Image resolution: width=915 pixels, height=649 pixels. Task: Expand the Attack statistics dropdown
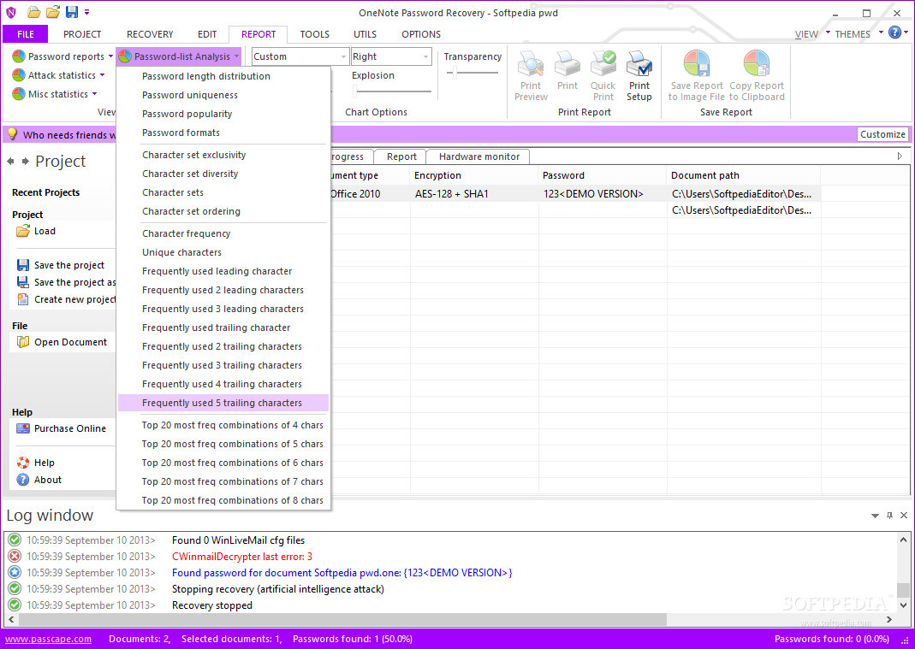(102, 75)
